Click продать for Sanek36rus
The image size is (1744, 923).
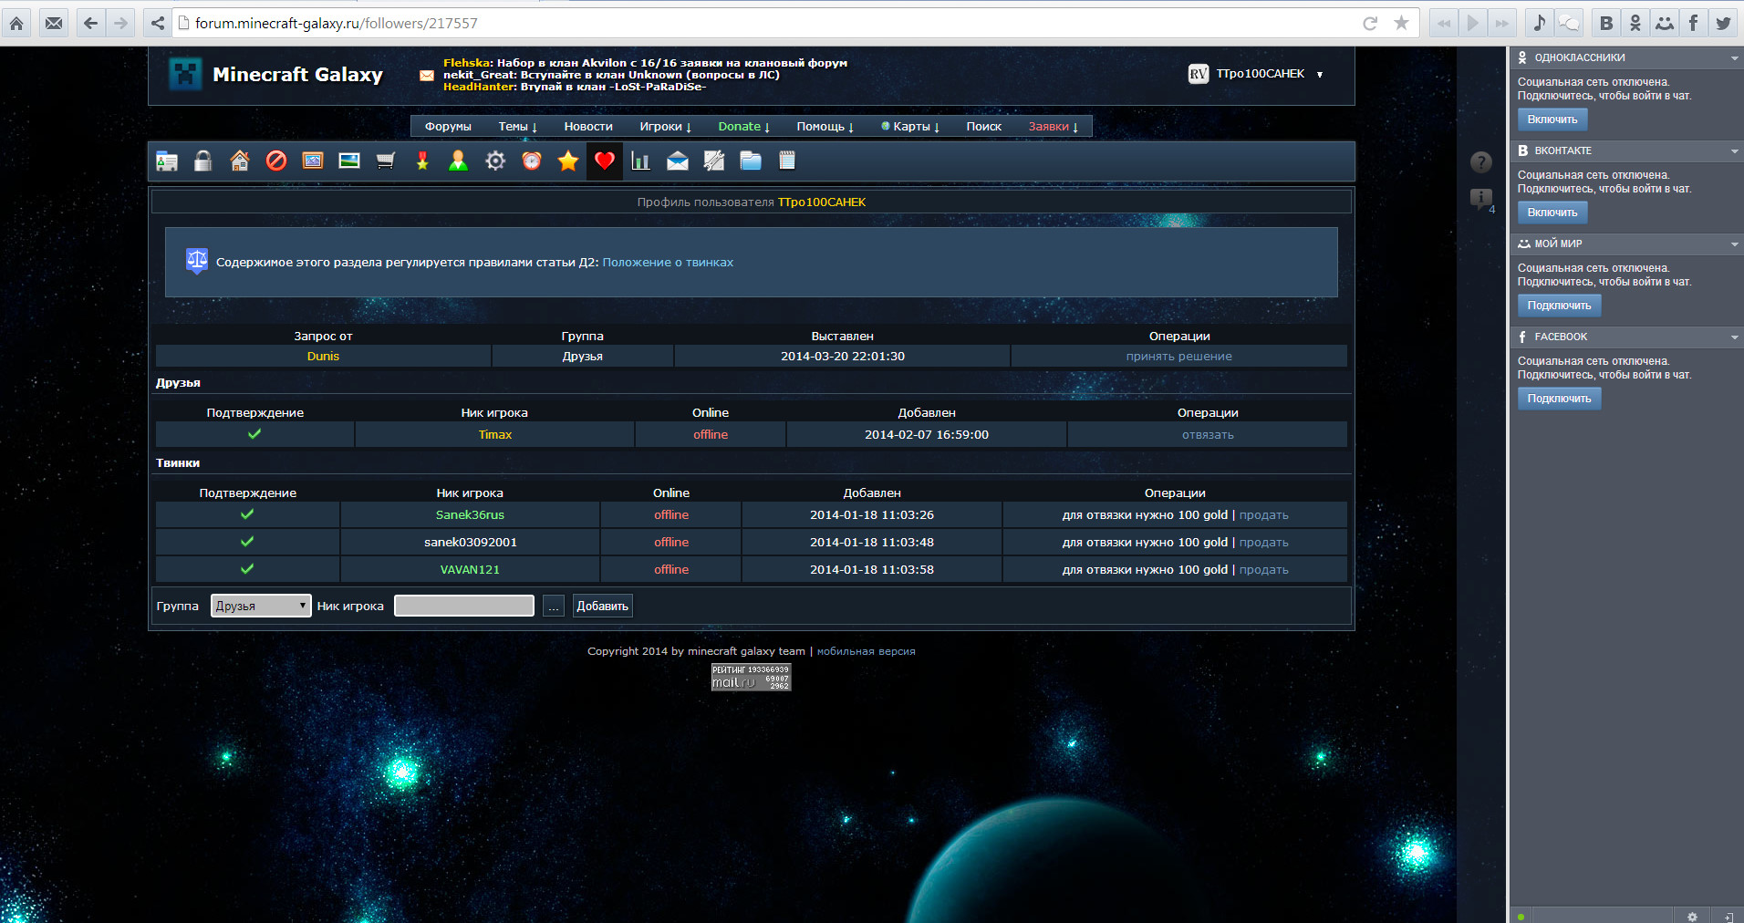pyautogui.click(x=1263, y=515)
